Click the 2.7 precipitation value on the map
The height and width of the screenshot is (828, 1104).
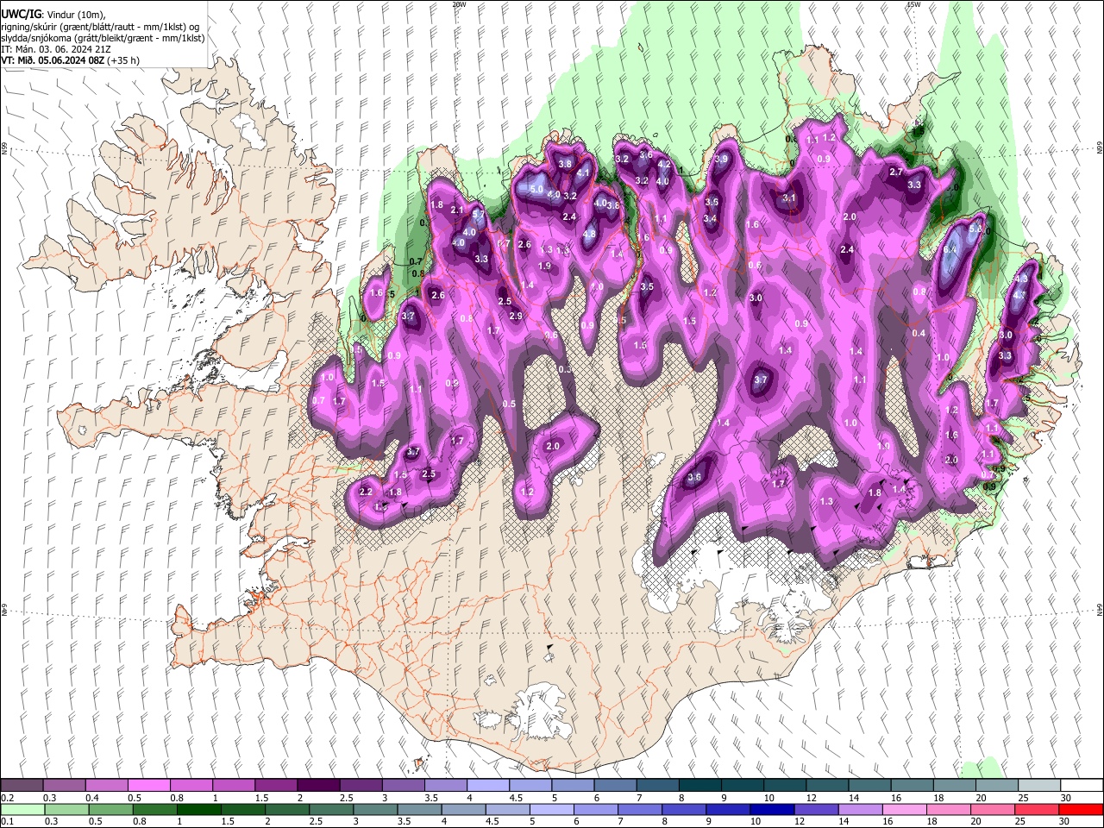click(896, 172)
